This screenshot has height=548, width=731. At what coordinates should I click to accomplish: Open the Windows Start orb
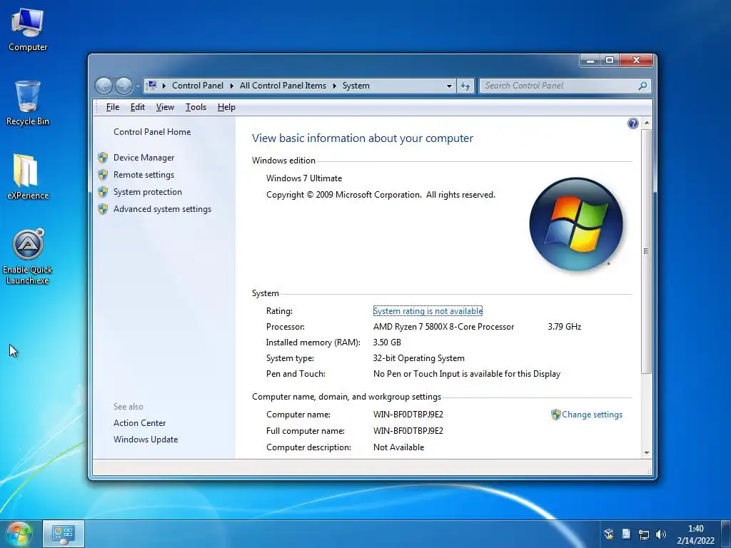click(19, 534)
